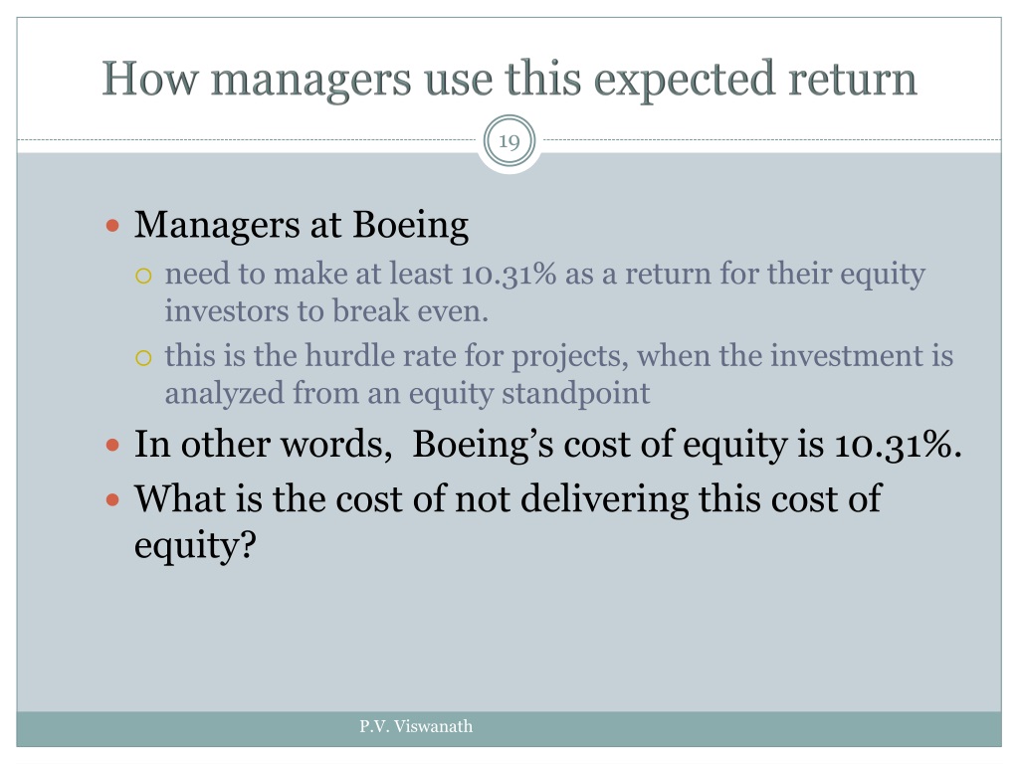The image size is (1019, 764).
Task: Click the orange bullet beside Managers at Boeing
Action: (x=113, y=227)
